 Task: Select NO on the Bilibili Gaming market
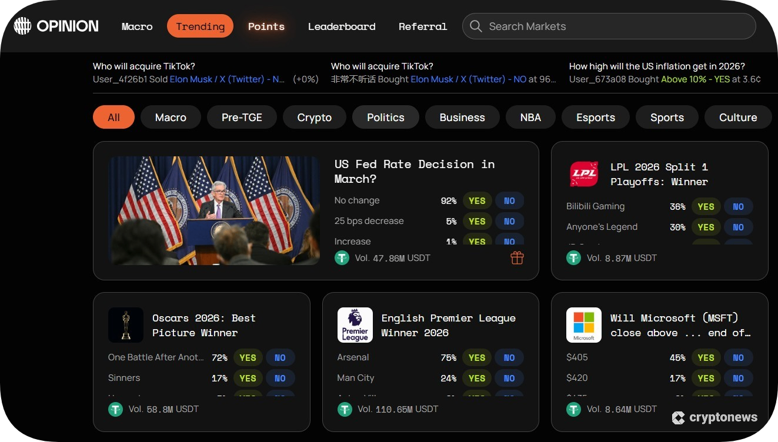click(x=738, y=206)
